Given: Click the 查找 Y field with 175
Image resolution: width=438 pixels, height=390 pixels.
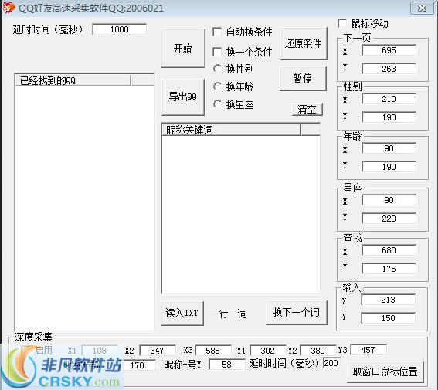Looking at the screenshot, I should [389, 269].
